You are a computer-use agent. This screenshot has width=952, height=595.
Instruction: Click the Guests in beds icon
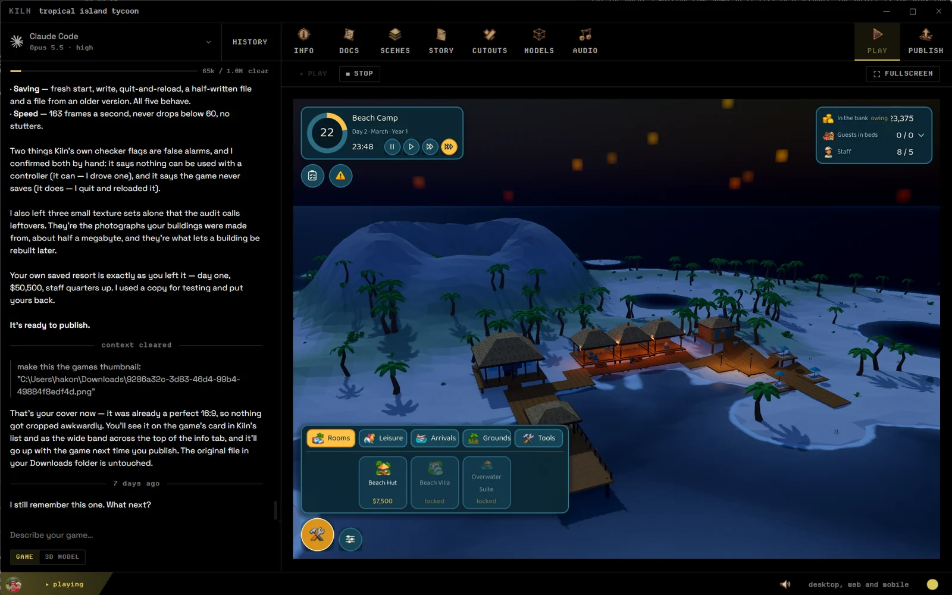[828, 135]
